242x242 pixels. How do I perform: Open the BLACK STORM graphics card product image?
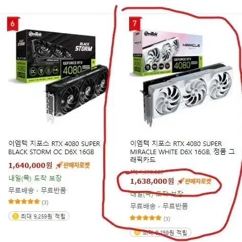pos(58,76)
